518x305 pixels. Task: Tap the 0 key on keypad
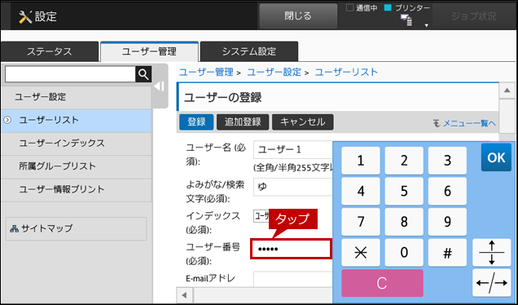pyautogui.click(x=404, y=253)
